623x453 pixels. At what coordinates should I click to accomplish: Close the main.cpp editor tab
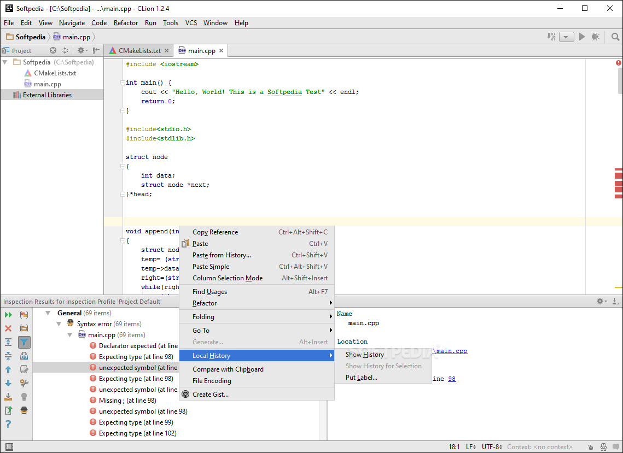pyautogui.click(x=222, y=50)
